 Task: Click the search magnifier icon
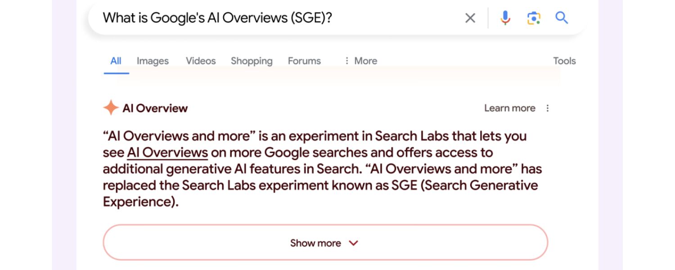pyautogui.click(x=562, y=18)
